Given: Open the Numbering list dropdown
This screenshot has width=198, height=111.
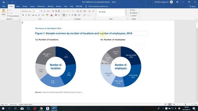Looking at the screenshot, I should [70, 11].
